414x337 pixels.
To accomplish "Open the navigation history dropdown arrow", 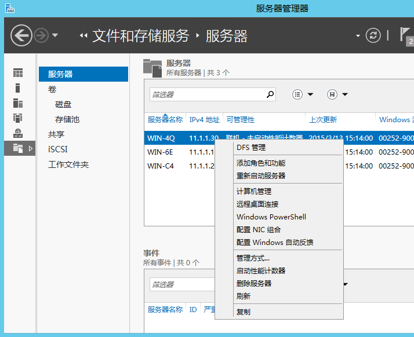I will click(x=55, y=35).
